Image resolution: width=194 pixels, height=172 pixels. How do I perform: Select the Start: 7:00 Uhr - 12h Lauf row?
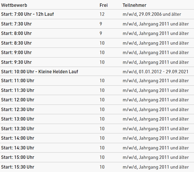[x=97, y=14]
